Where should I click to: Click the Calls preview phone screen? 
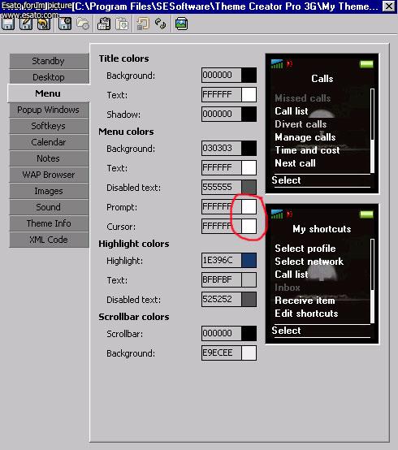coord(322,123)
